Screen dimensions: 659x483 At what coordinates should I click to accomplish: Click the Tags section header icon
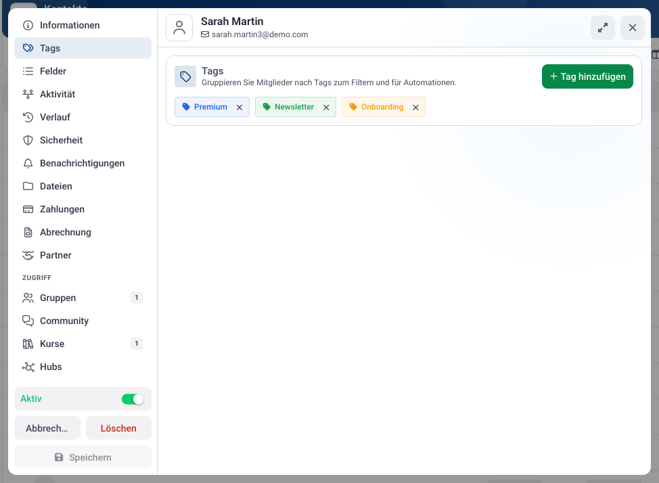tap(185, 76)
